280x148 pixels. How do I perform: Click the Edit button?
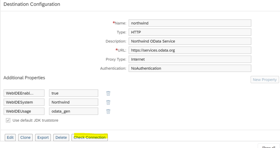tap(10, 137)
